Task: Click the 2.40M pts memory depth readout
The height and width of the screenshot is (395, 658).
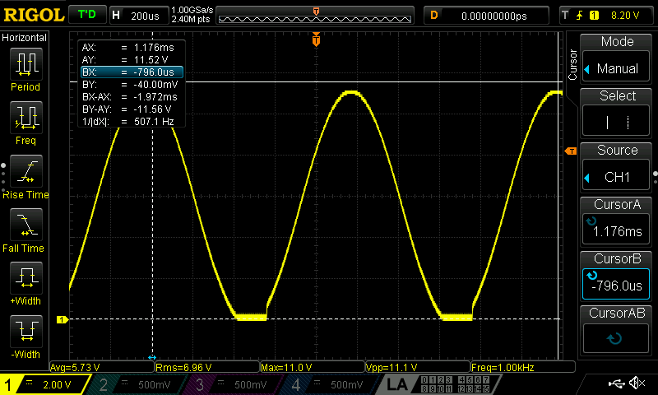Action: click(x=191, y=19)
